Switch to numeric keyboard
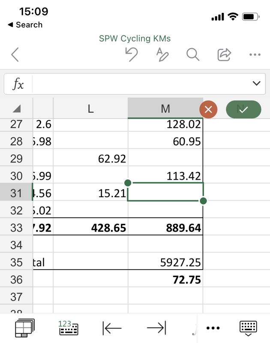This screenshot has width=270, height=343. [69, 328]
